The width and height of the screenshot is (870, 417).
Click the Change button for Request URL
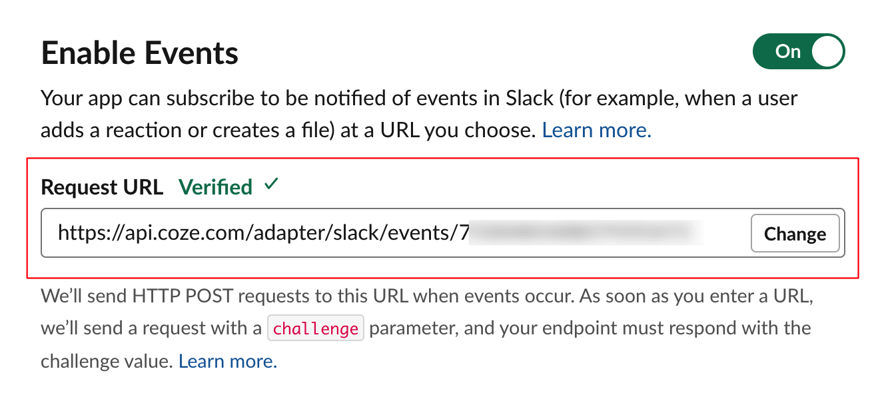(795, 234)
